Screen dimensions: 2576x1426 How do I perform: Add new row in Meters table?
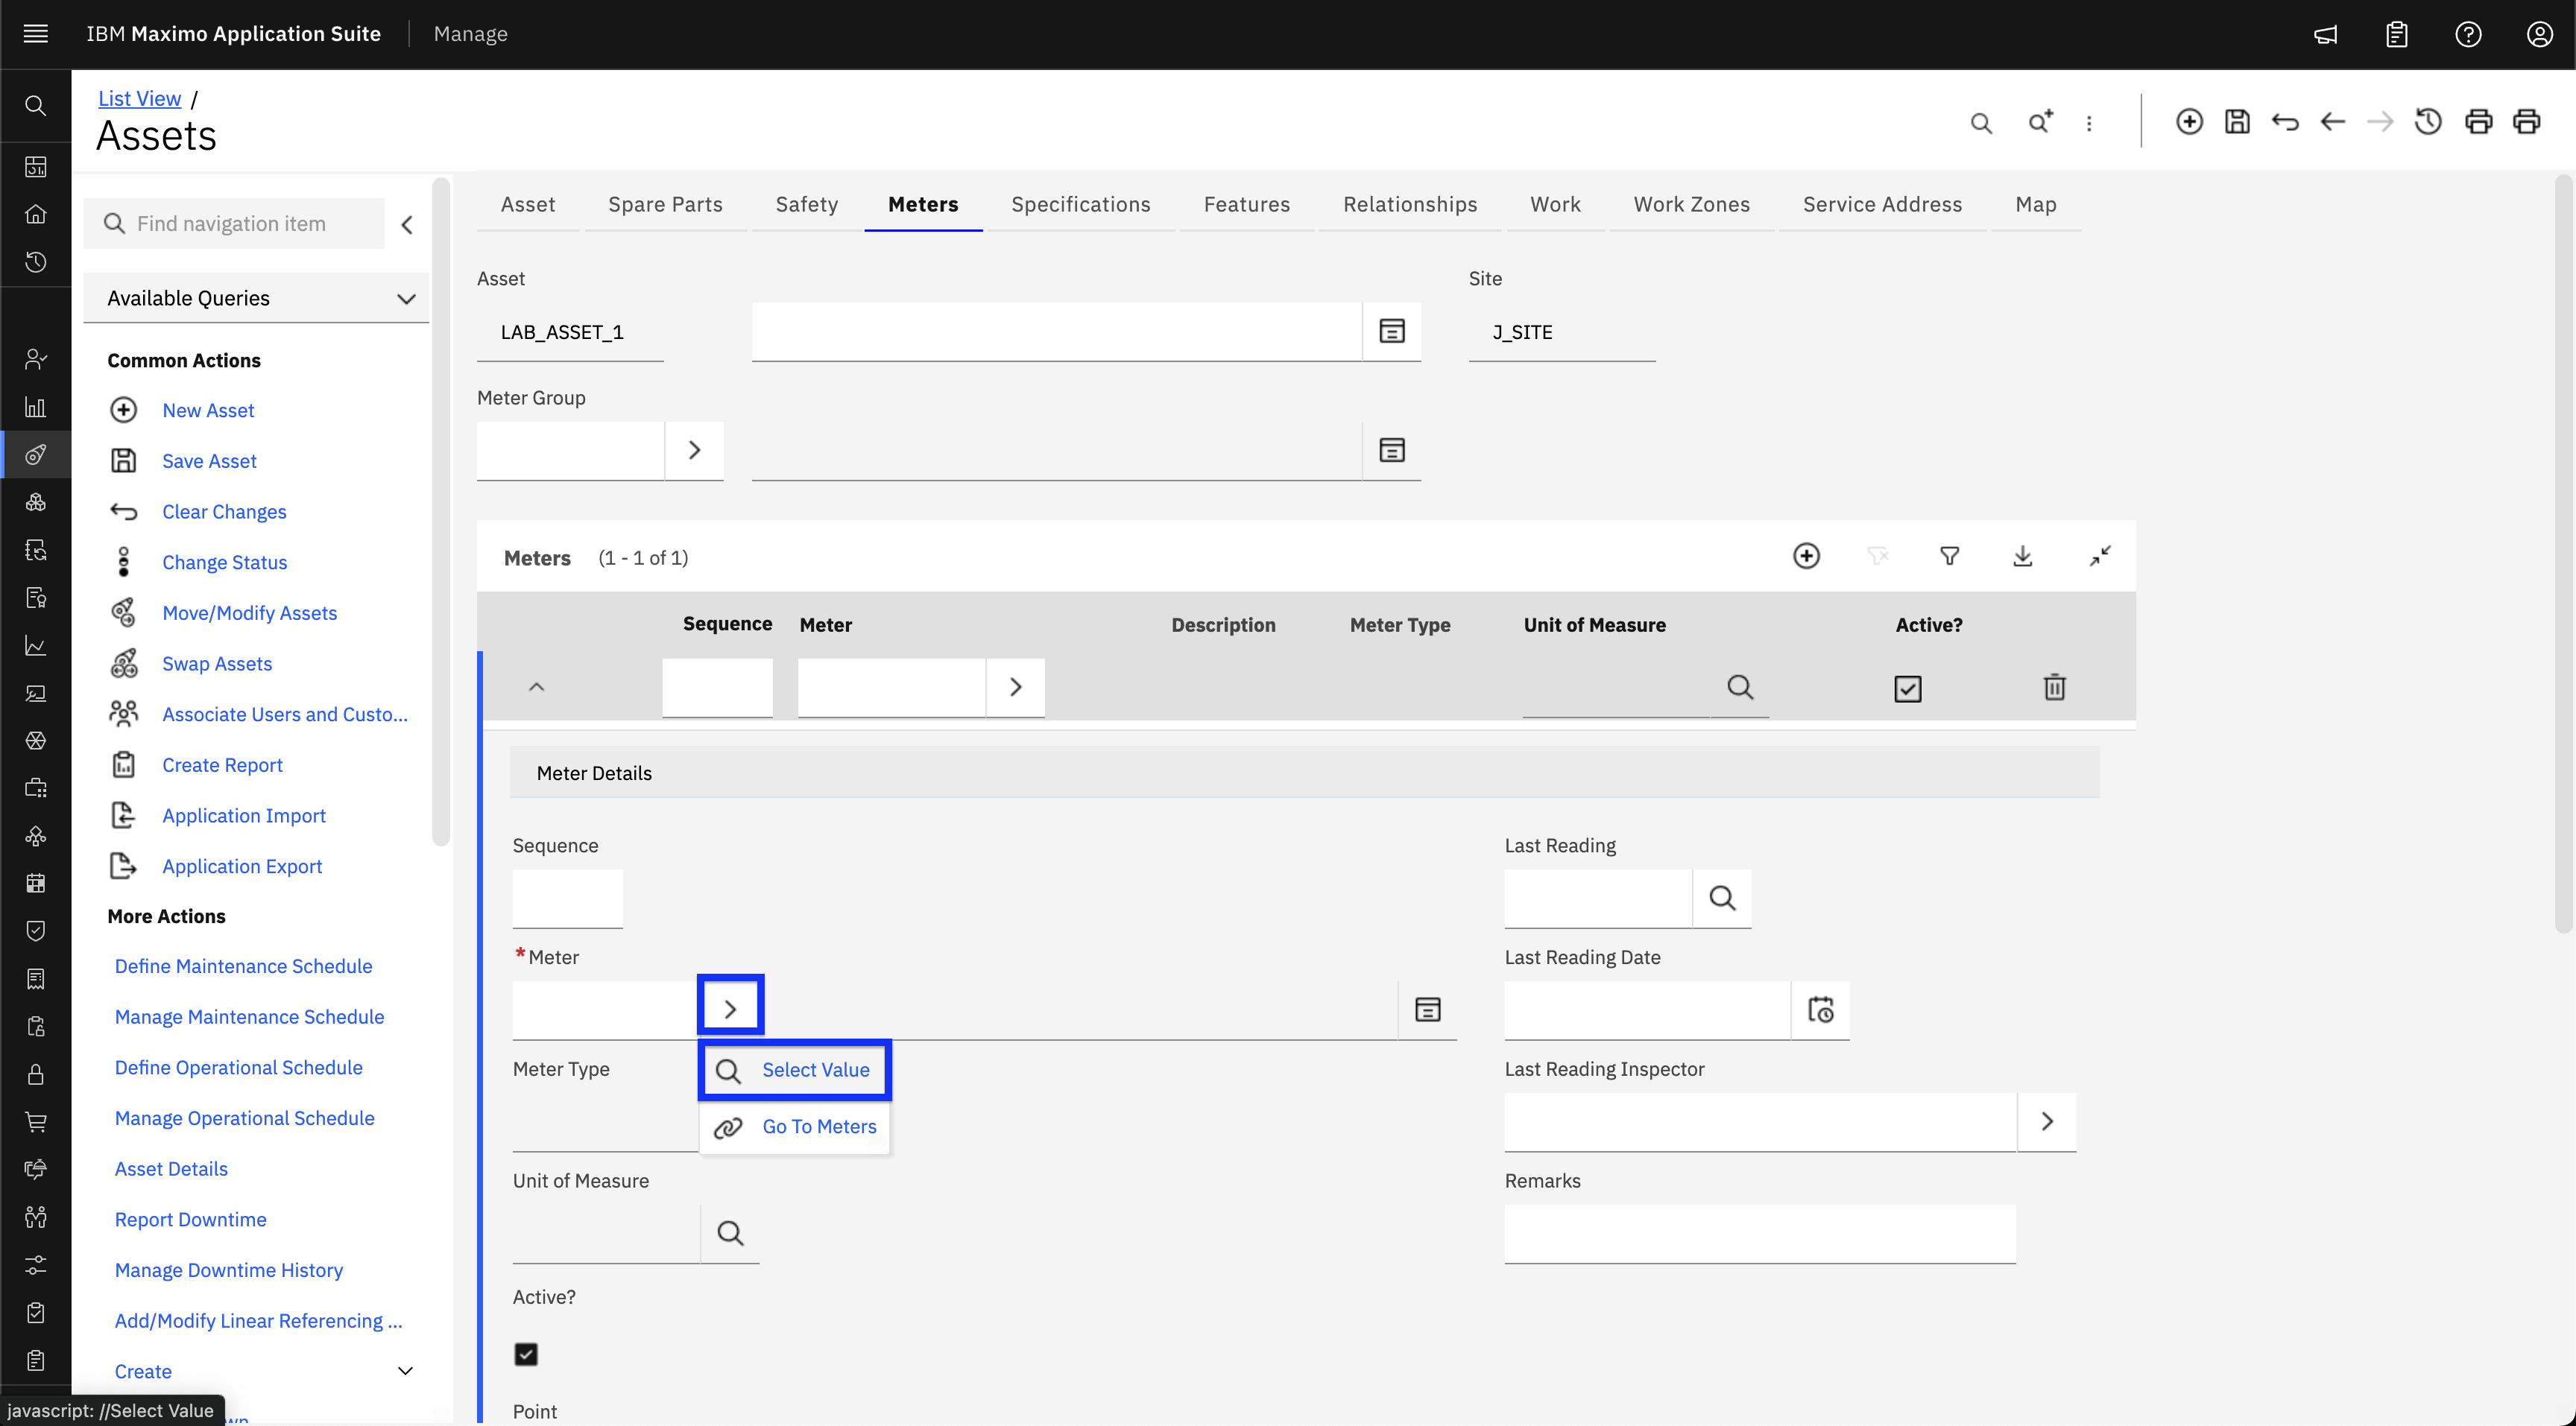click(x=1806, y=557)
